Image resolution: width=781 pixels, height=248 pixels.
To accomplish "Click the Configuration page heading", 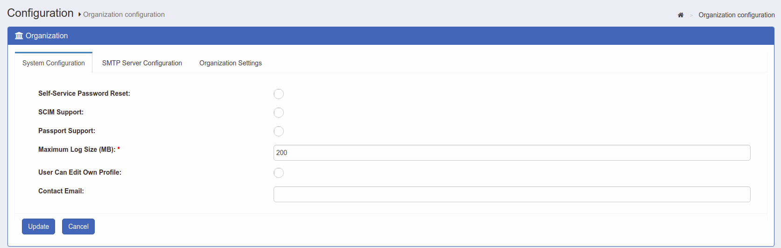I will point(41,13).
